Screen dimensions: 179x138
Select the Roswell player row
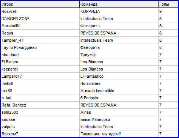[89, 11]
